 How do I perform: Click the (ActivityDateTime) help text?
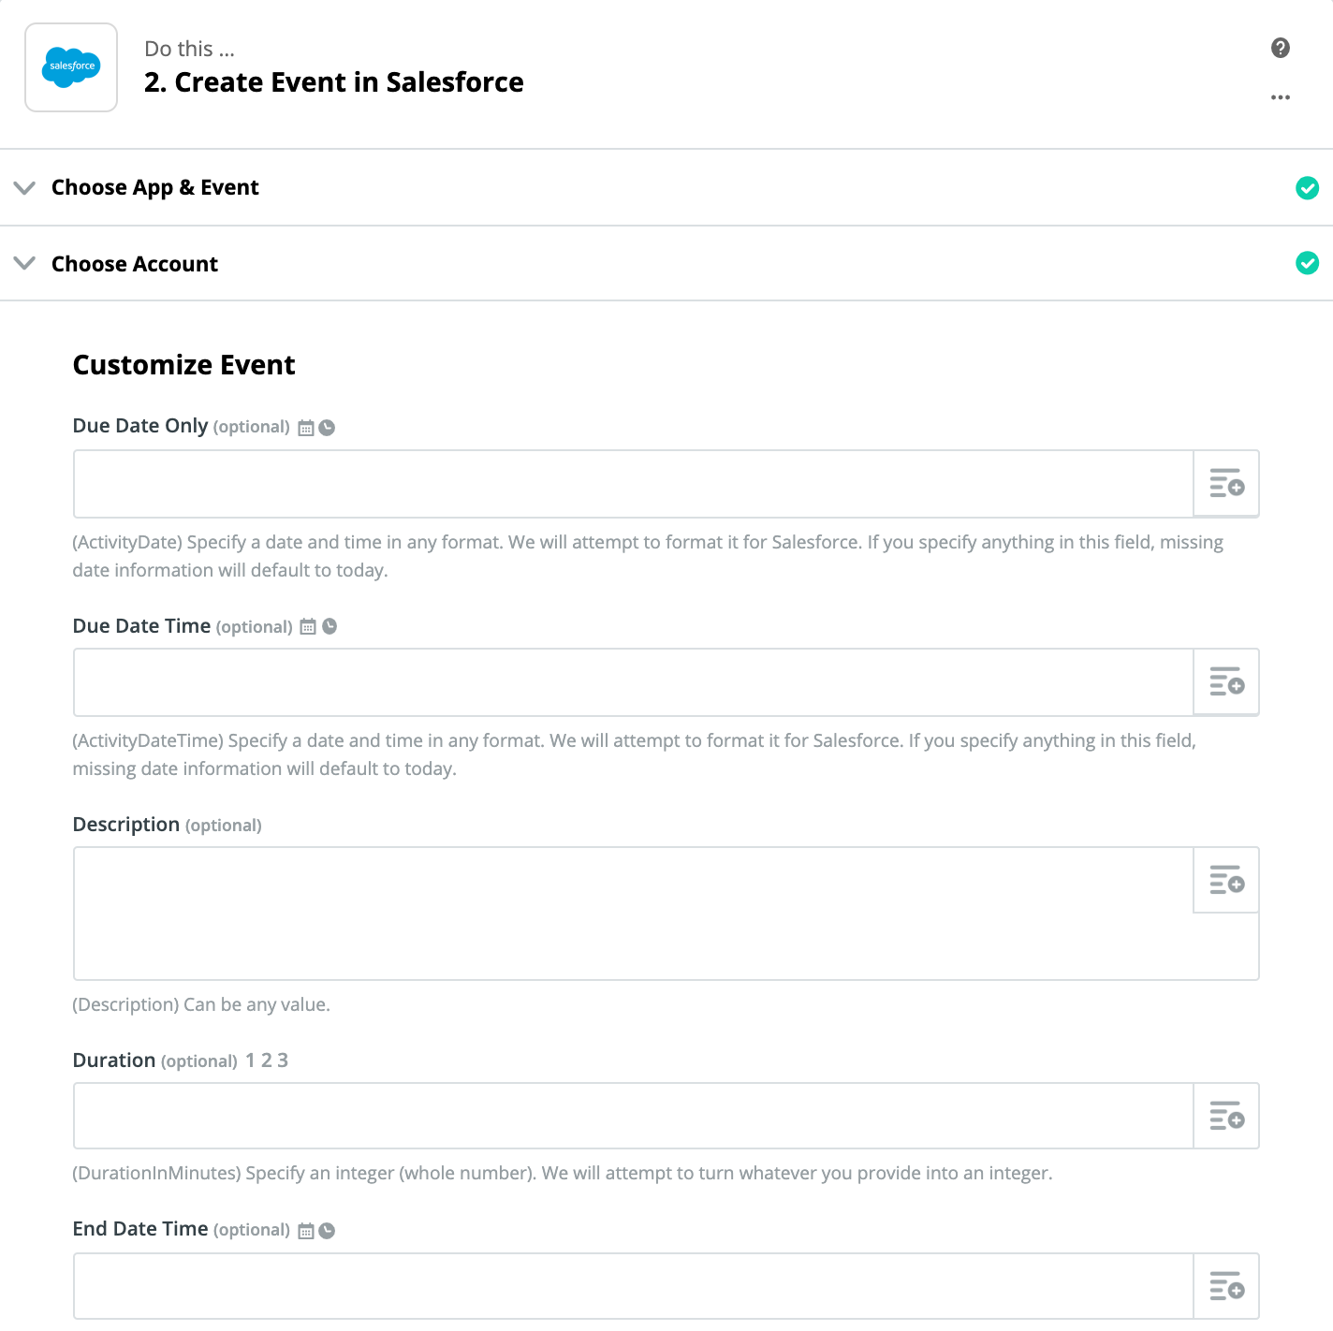pos(635,754)
